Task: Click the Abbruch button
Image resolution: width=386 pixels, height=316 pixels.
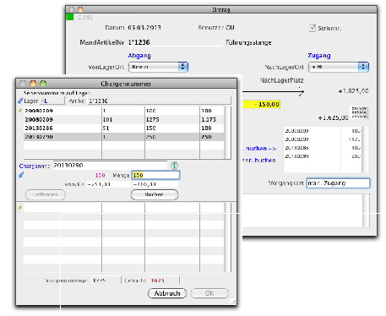Action: [x=167, y=293]
